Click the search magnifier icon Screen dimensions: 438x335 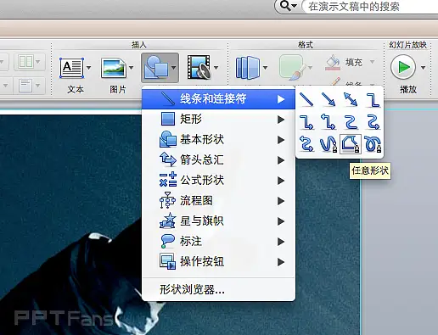285,6
